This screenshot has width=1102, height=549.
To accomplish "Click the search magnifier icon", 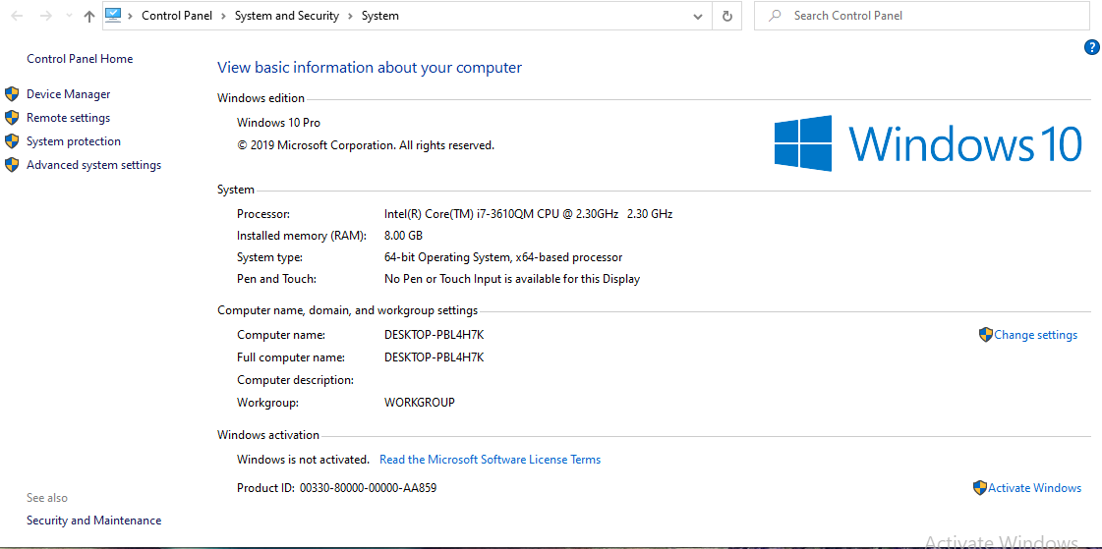I will pos(775,16).
